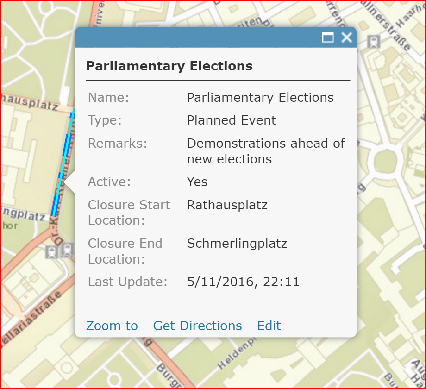The width and height of the screenshot is (426, 389).
Task: Click the roundabout on the map
Action: click(x=386, y=163)
